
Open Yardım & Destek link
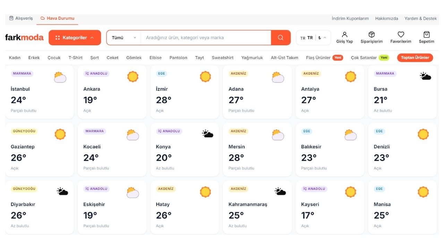pyautogui.click(x=420, y=19)
